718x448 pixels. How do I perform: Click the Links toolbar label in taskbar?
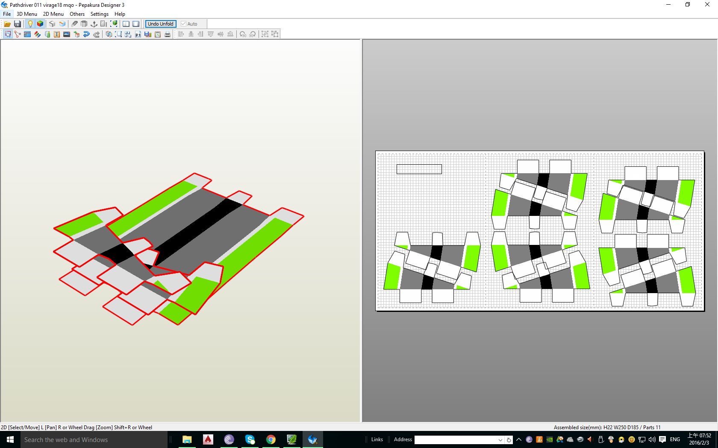point(377,439)
